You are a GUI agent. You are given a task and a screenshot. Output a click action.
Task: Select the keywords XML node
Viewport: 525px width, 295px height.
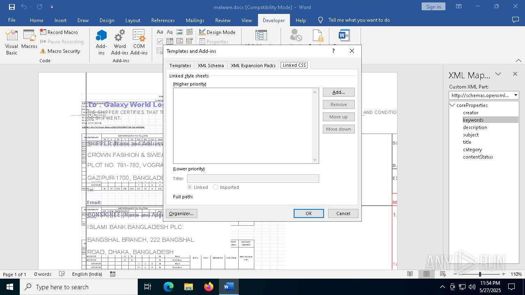[x=473, y=120]
